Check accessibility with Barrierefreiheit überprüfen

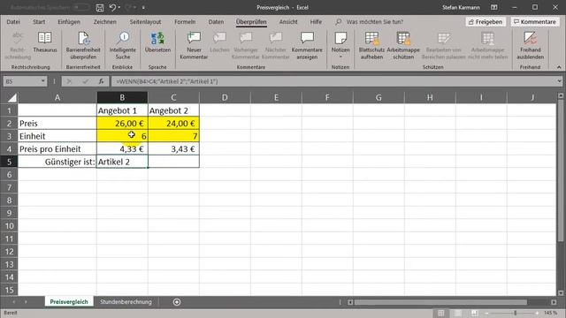coord(83,45)
